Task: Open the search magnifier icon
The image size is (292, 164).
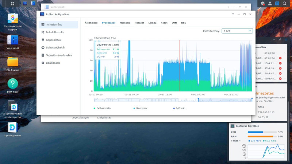Action: pos(285,3)
